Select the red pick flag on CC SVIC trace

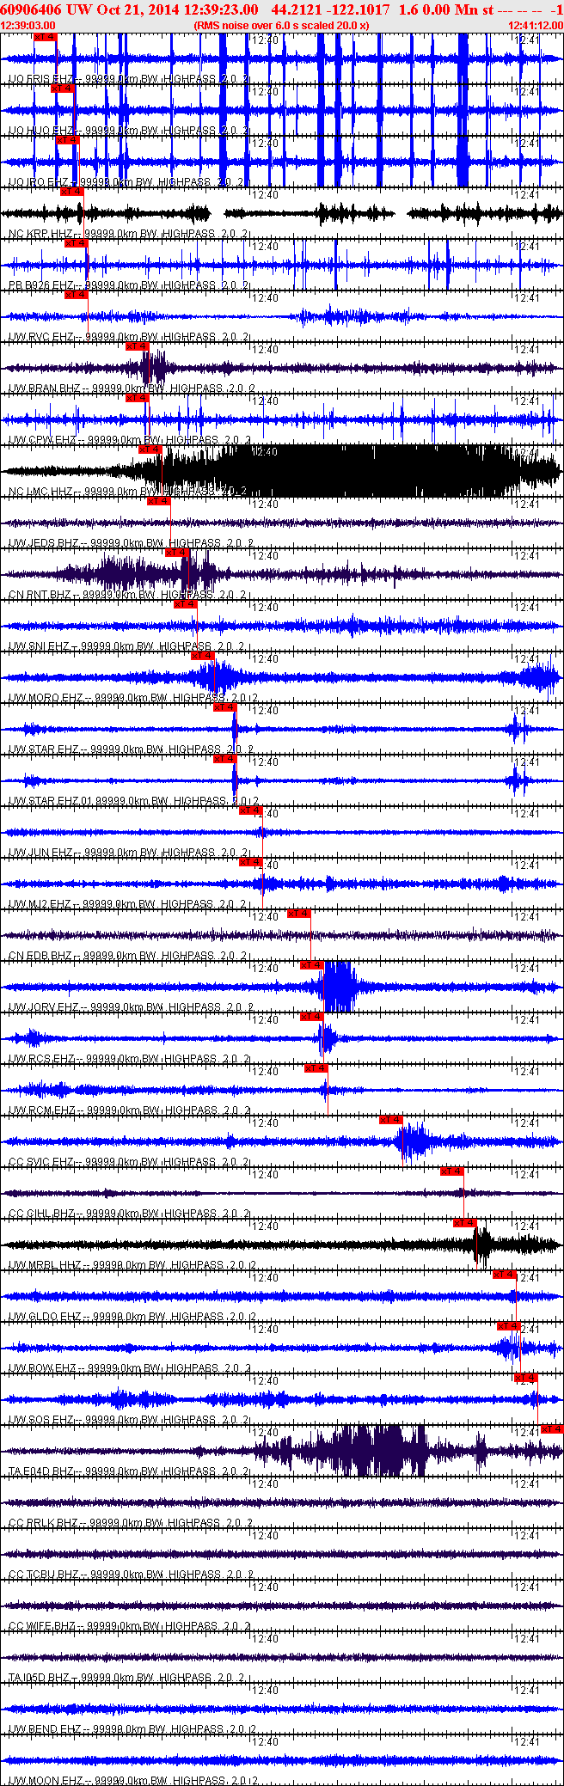(x=391, y=1120)
